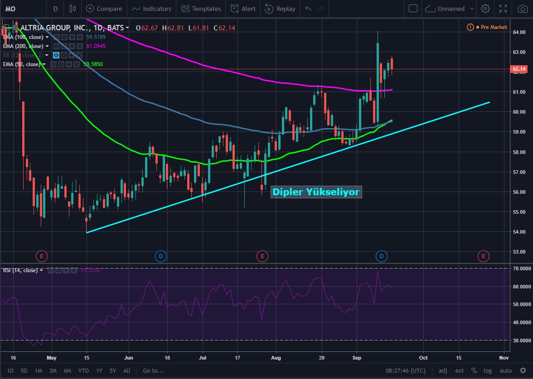The height and width of the screenshot is (379, 533).
Task: Click the Go to... button
Action: coord(153,370)
